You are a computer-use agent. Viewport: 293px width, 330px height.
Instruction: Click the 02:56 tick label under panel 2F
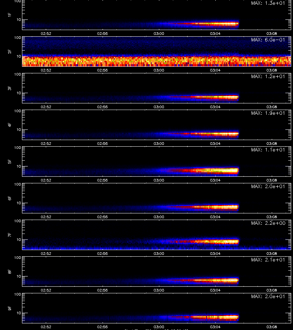[x=102, y=70]
